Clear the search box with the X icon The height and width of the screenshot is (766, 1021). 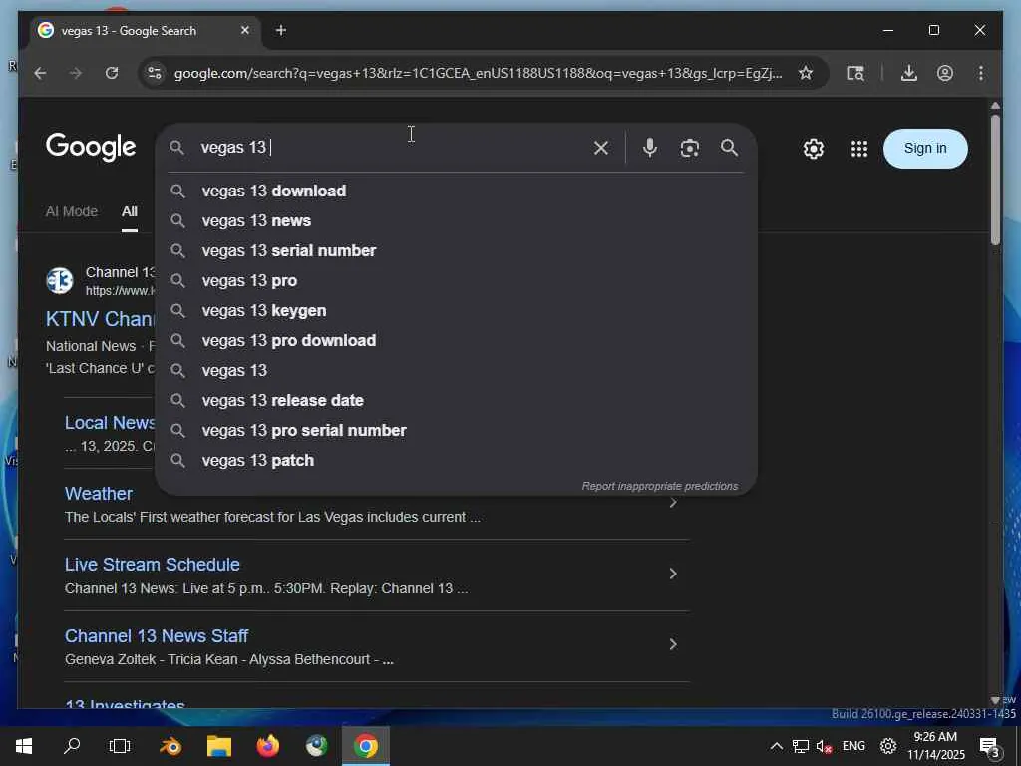[601, 148]
